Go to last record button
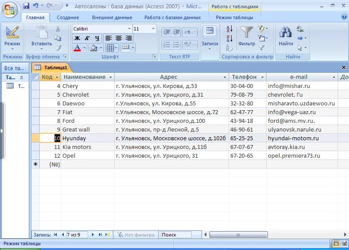 100,234
